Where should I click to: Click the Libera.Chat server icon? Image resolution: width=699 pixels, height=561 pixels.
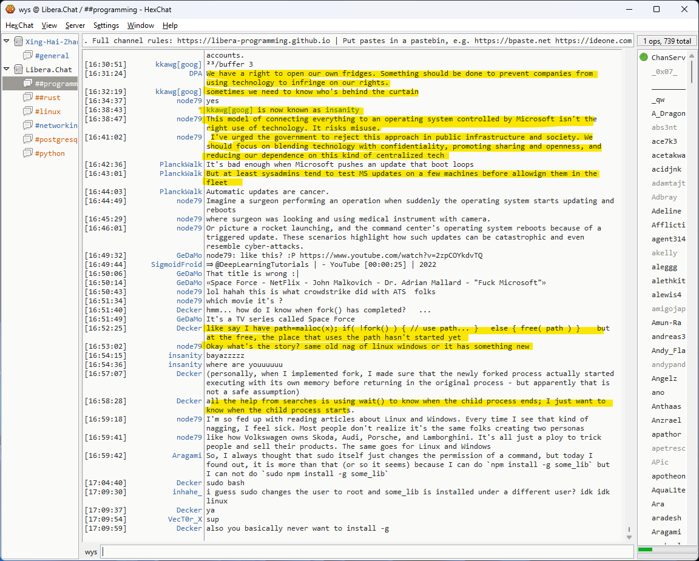click(x=18, y=70)
